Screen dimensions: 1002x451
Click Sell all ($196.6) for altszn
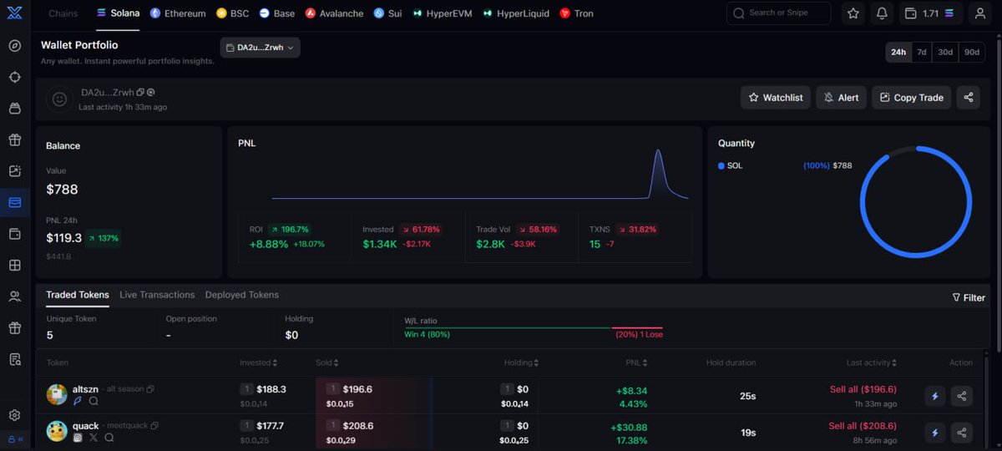863,389
